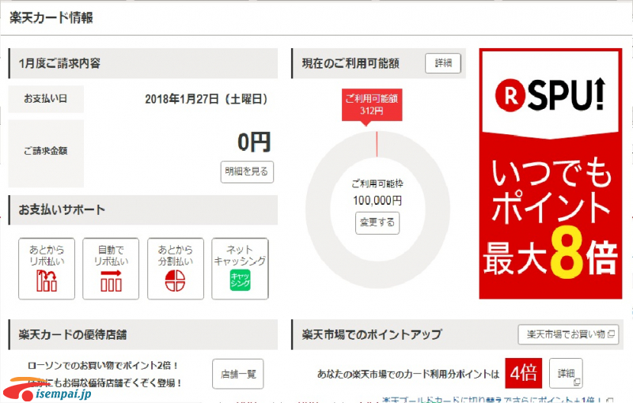Click the 4倍 point multiplier badge

523,373
